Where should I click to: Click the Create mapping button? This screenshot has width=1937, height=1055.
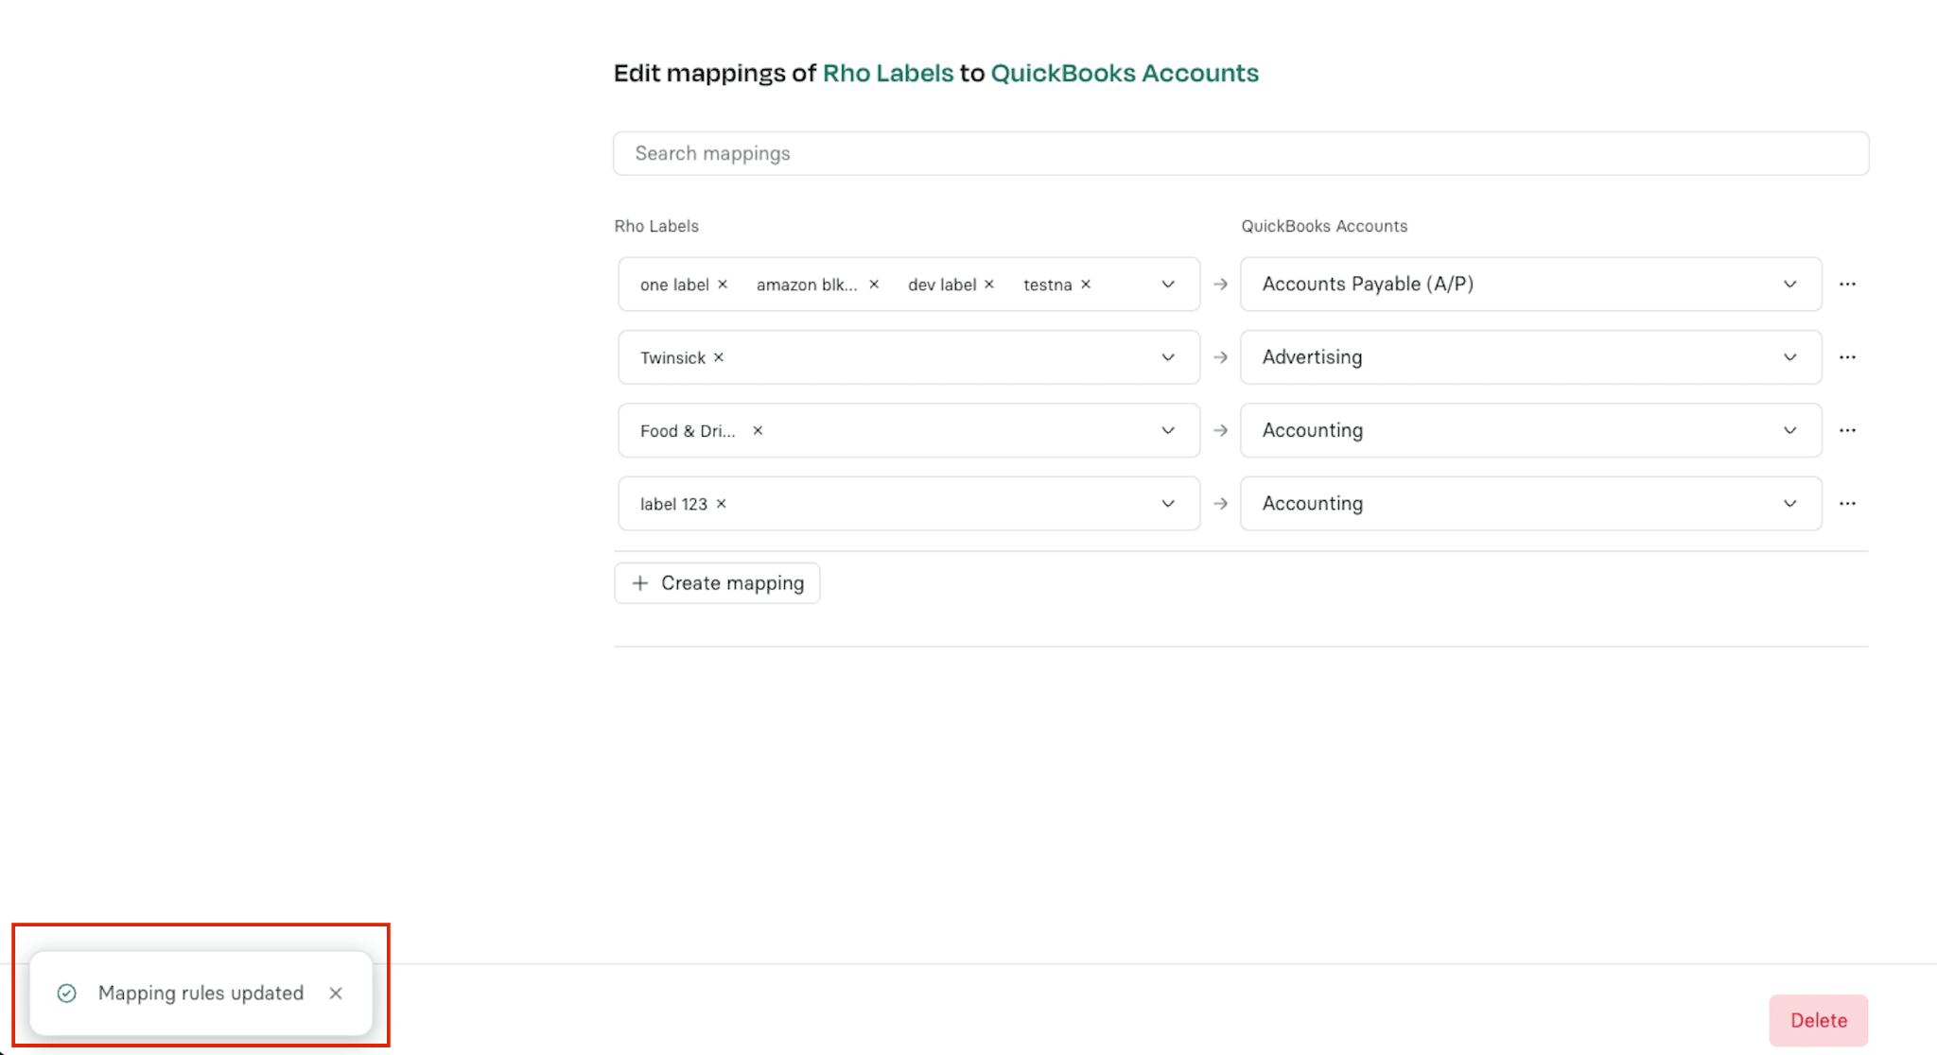717,583
